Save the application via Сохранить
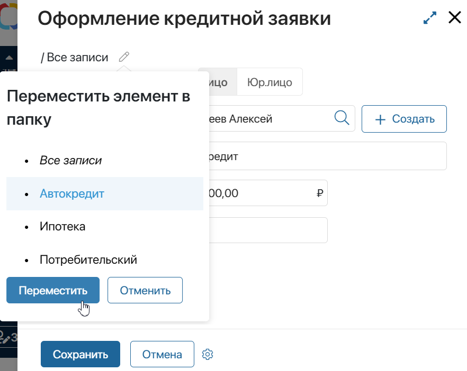The width and height of the screenshot is (467, 371). tap(80, 354)
